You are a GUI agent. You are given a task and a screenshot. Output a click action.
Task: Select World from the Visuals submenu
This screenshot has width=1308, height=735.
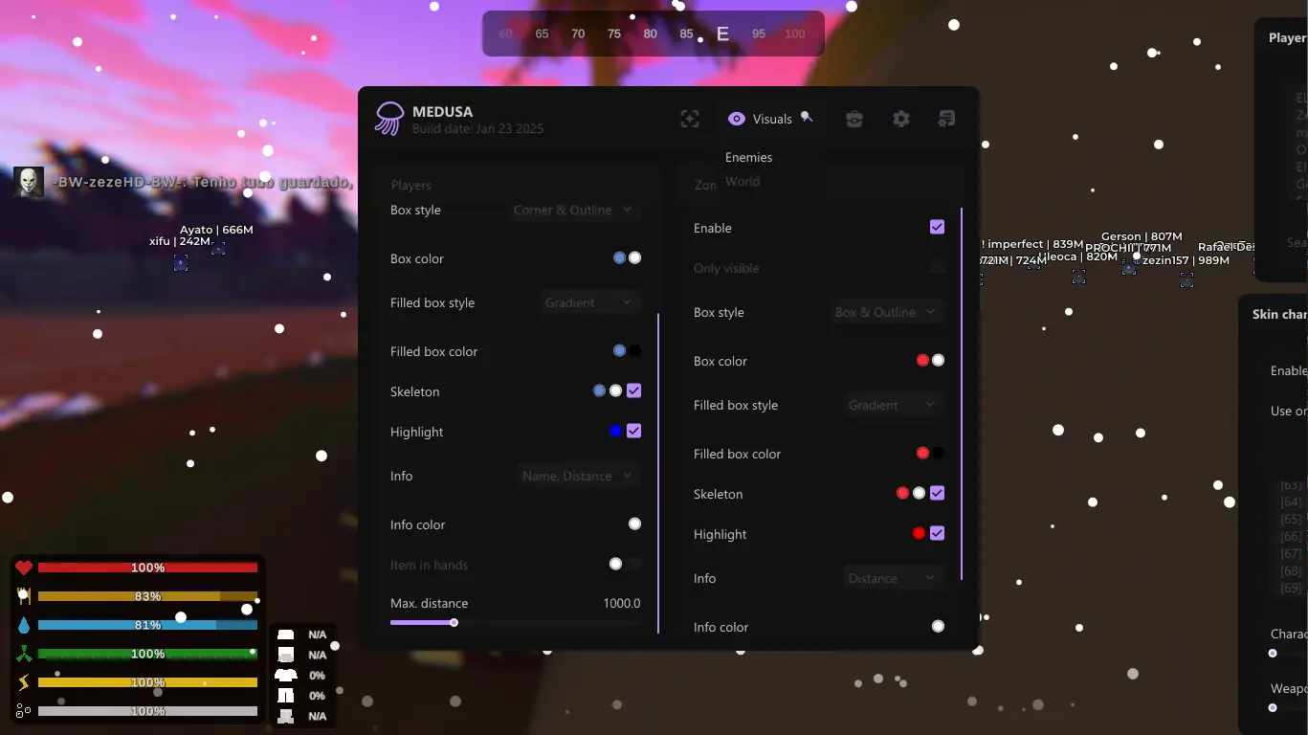coord(743,181)
